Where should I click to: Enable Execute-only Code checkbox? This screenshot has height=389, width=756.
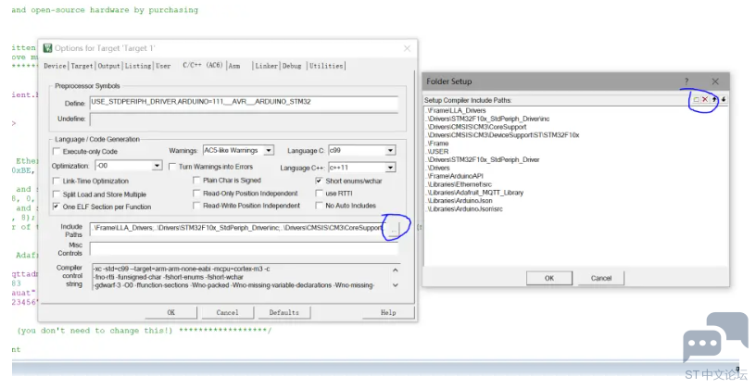tap(58, 150)
